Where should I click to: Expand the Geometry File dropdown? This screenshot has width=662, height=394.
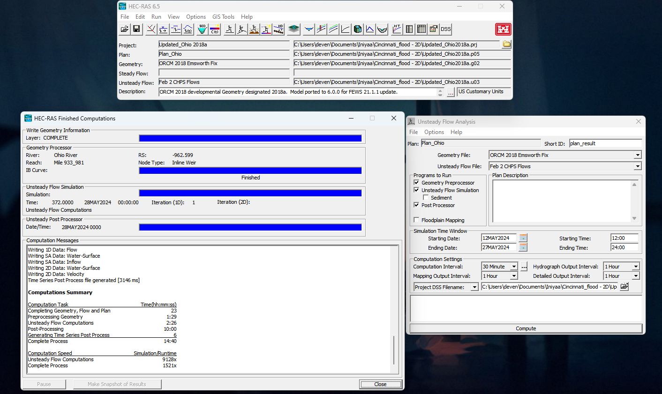point(638,155)
